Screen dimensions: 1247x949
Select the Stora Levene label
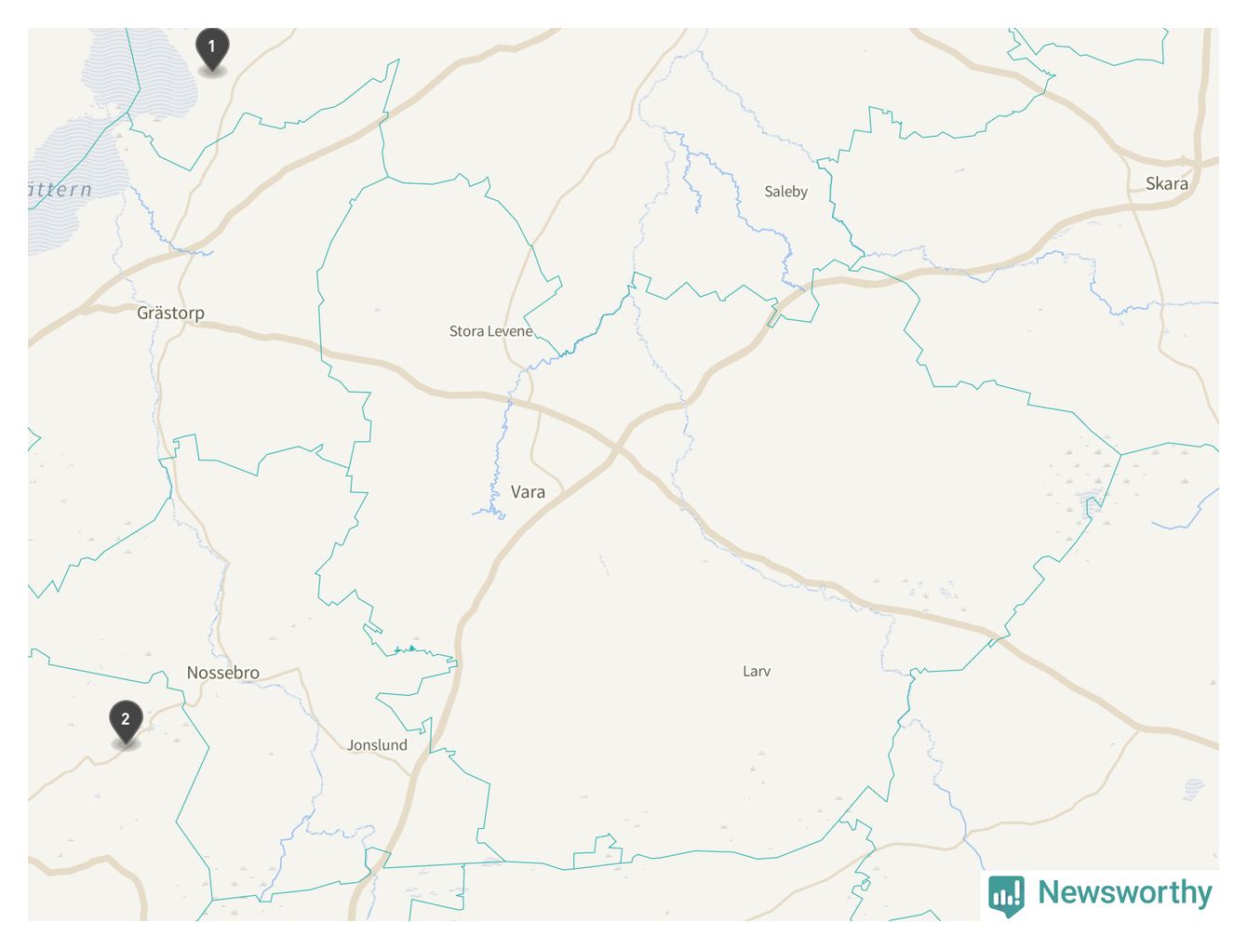coord(491,331)
